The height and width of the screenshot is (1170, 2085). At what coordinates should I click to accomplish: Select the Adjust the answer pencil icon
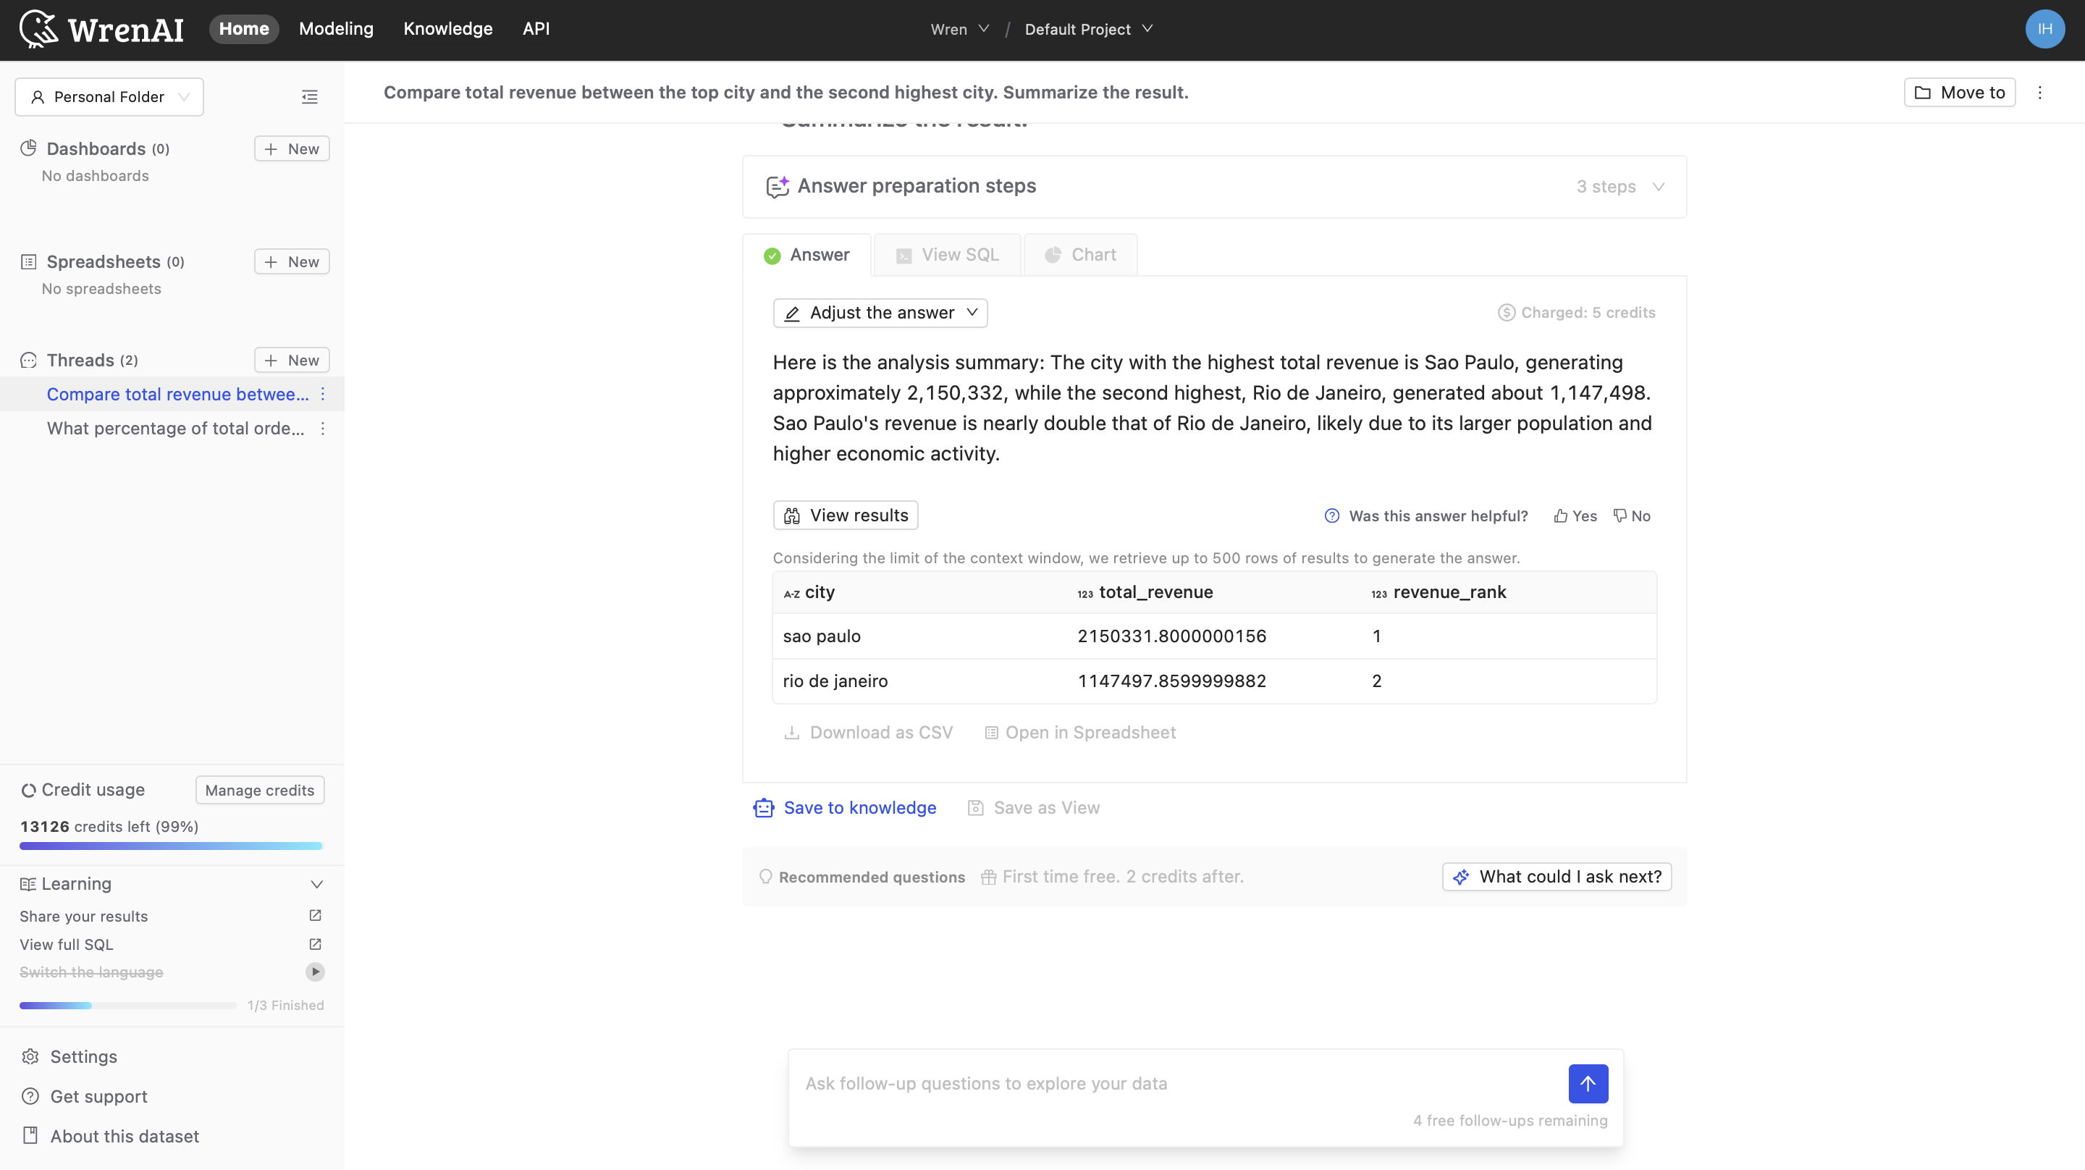pos(793,313)
